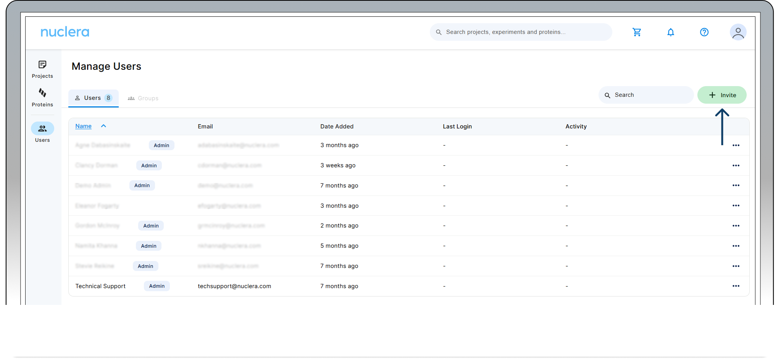Click the Technical Support Admin badge
This screenshot has height=359, width=781.
coord(157,286)
